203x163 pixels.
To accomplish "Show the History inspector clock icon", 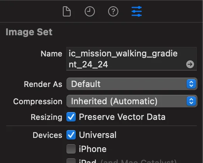I will point(90,11).
